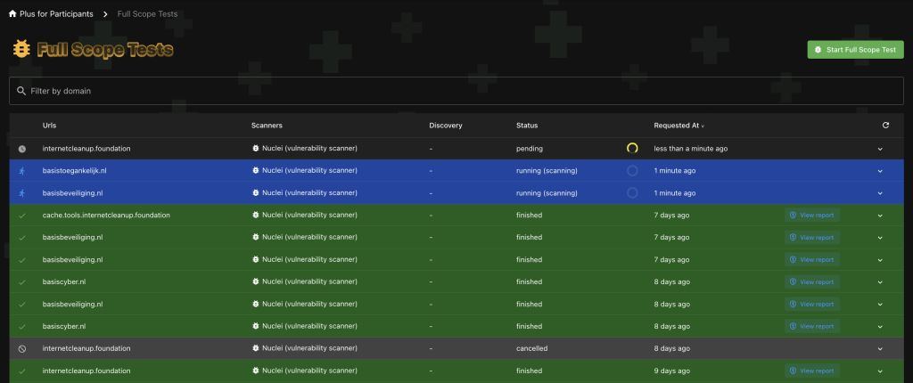Screen dimensions: 913x383
Task: Click the Start Full Scope Test button
Action: click(855, 50)
